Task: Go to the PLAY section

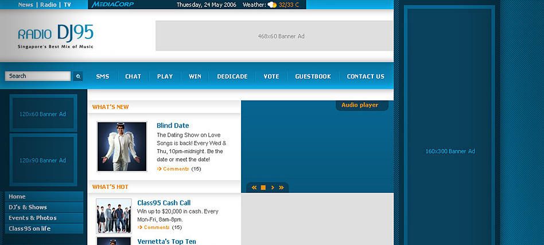Action: [165, 77]
